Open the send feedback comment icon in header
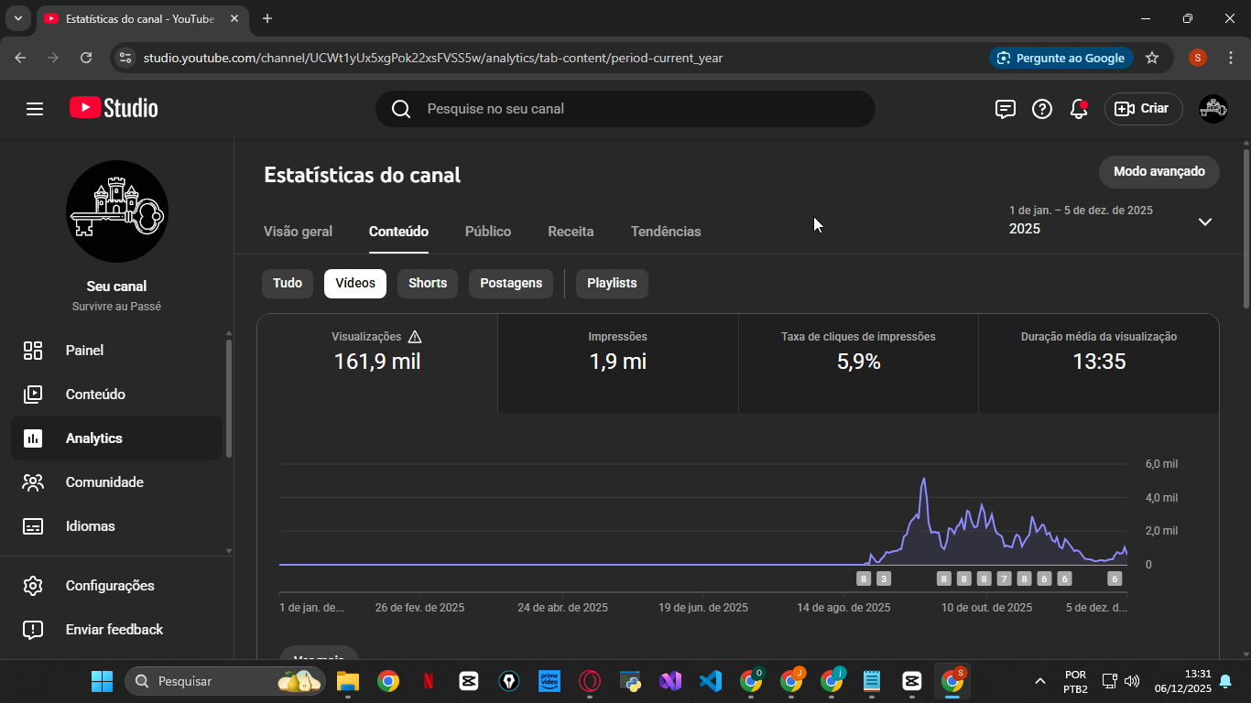Image resolution: width=1251 pixels, height=703 pixels. coord(1006,109)
